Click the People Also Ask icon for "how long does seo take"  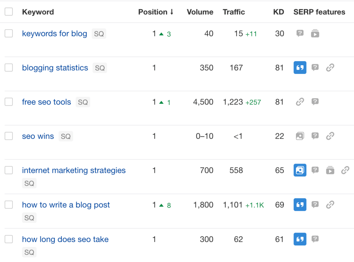315,239
